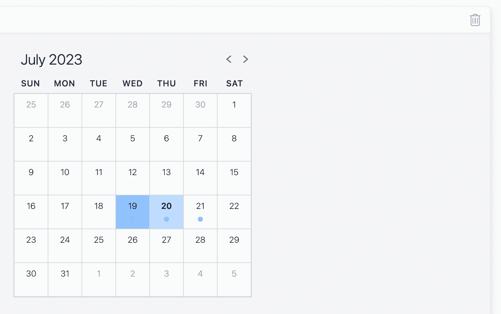The width and height of the screenshot is (501, 314).
Task: Choose Saturday, July 1
Action: 234,110
